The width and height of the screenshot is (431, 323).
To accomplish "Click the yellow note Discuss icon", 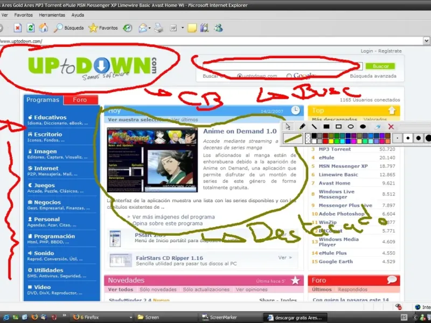I will point(192,28).
